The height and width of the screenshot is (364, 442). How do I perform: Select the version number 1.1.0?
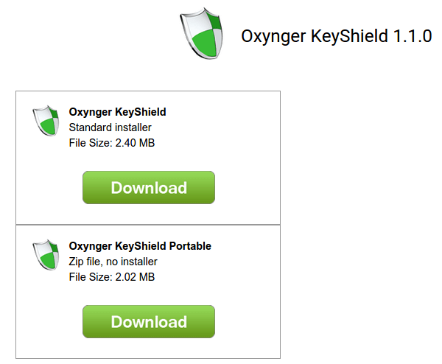412,37
